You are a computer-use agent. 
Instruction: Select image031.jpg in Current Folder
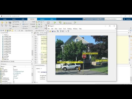coord(7,36)
